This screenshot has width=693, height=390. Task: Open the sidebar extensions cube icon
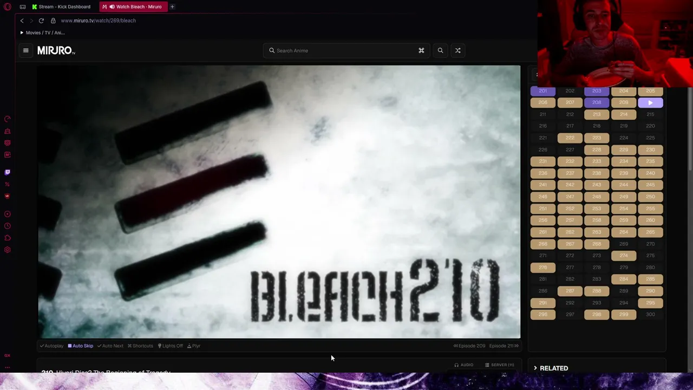coord(8,238)
